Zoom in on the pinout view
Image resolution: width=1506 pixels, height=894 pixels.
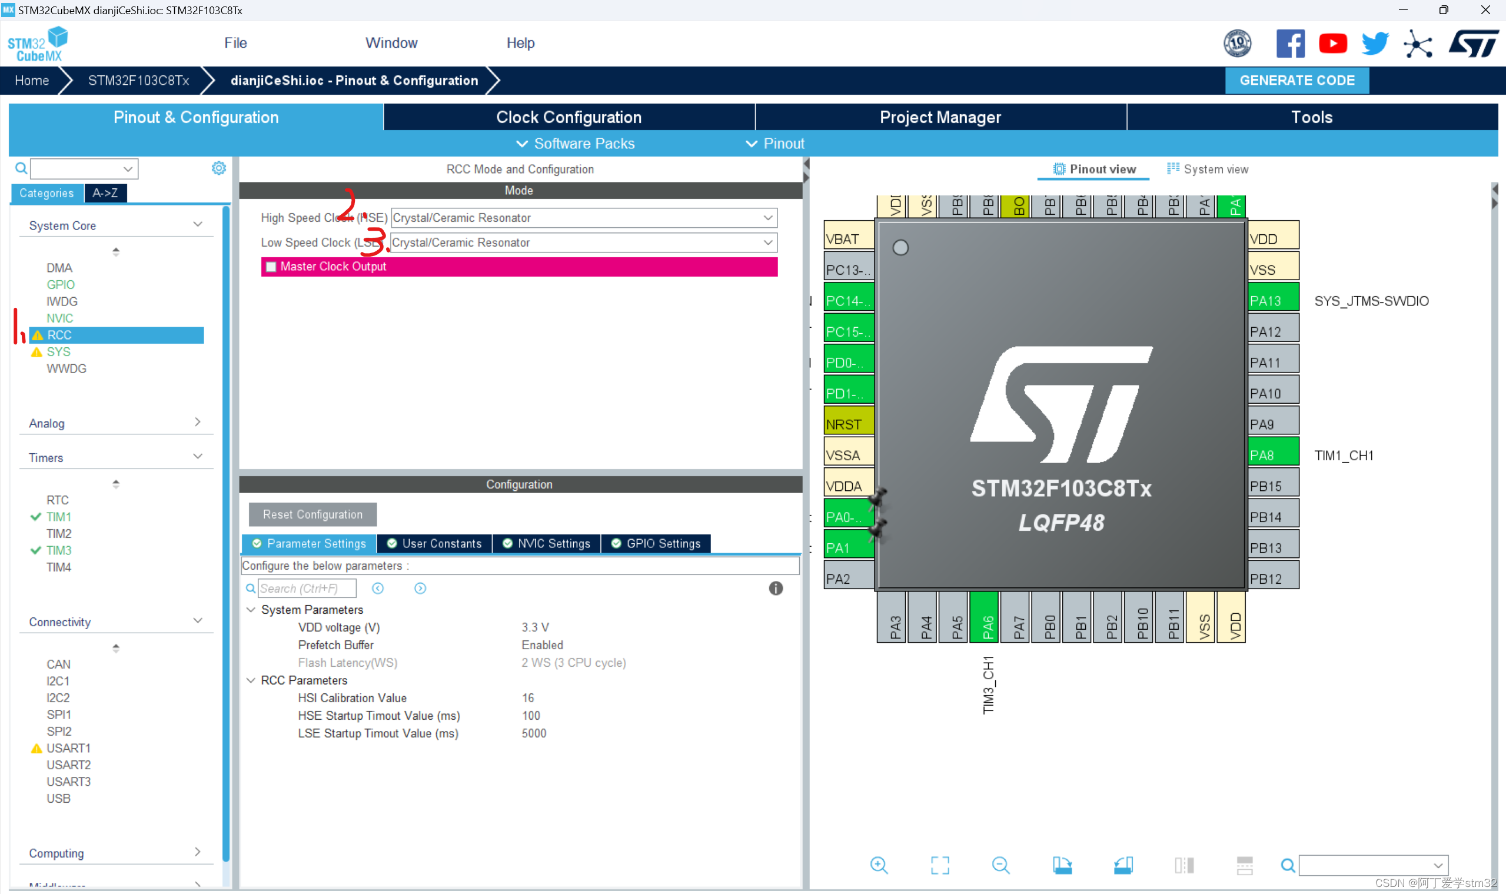(879, 865)
